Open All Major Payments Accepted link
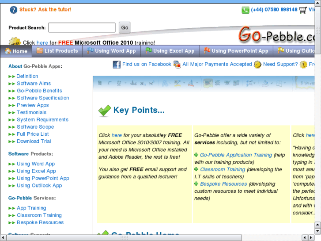This screenshot has width=321, height=241. point(217,64)
